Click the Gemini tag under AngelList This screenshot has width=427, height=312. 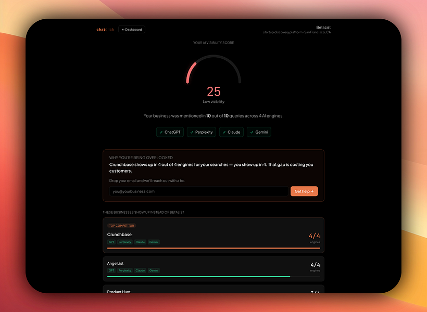point(154,270)
